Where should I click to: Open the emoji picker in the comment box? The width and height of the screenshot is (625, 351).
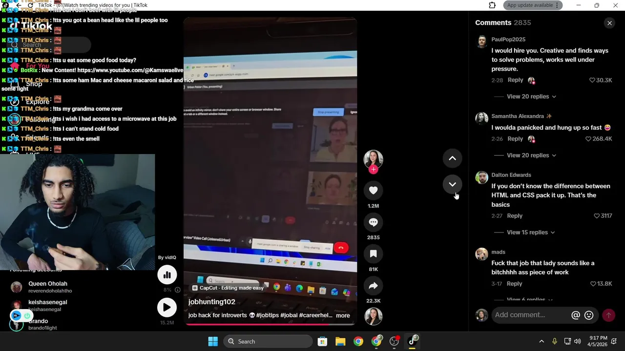[589, 315]
